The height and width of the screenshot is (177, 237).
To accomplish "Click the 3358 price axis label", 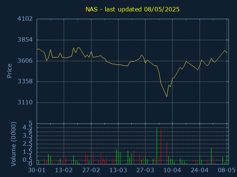I will click(25, 81).
